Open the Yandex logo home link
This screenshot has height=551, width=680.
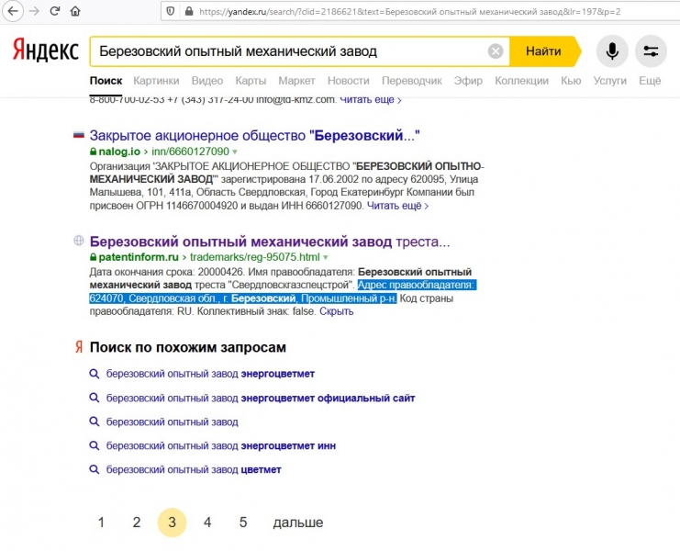pyautogui.click(x=45, y=51)
